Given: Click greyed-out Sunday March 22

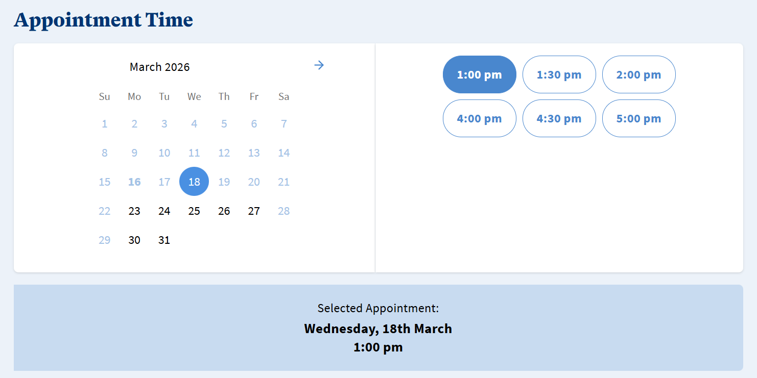Looking at the screenshot, I should pos(104,211).
